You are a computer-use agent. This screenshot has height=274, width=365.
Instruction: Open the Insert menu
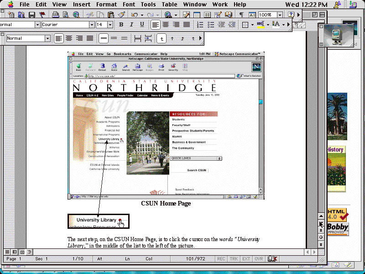(82, 5)
